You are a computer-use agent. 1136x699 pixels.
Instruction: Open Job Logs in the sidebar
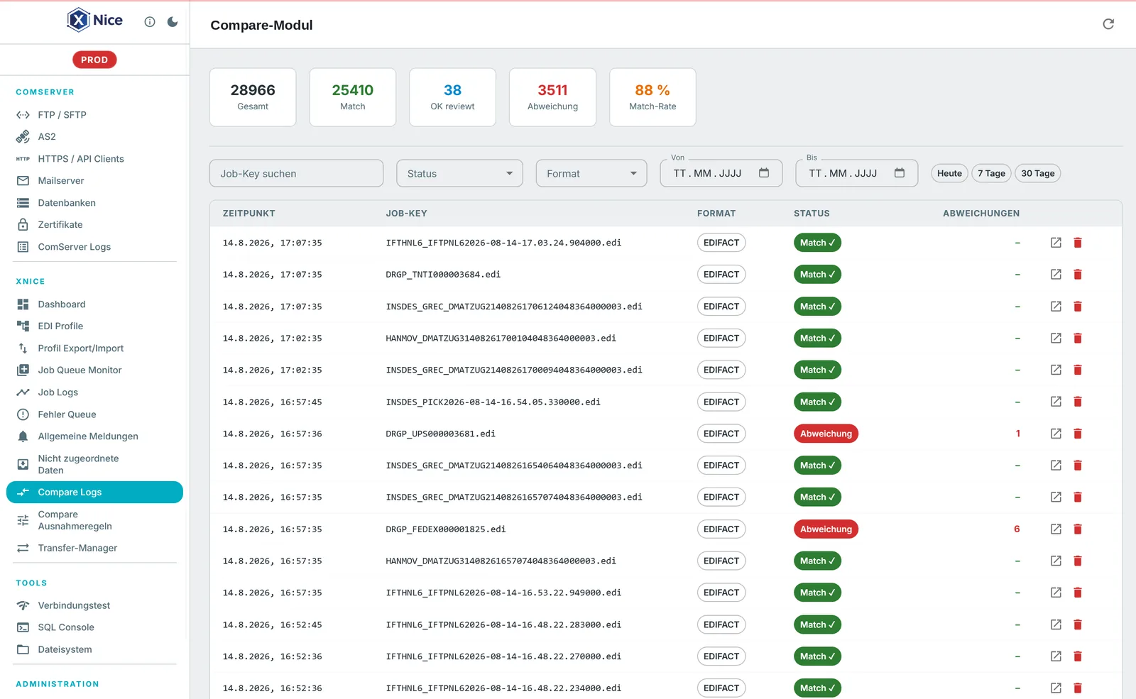click(x=94, y=392)
